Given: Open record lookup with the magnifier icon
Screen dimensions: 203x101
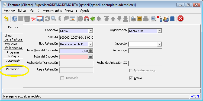Looking at the screenshot, I should 54,19.
